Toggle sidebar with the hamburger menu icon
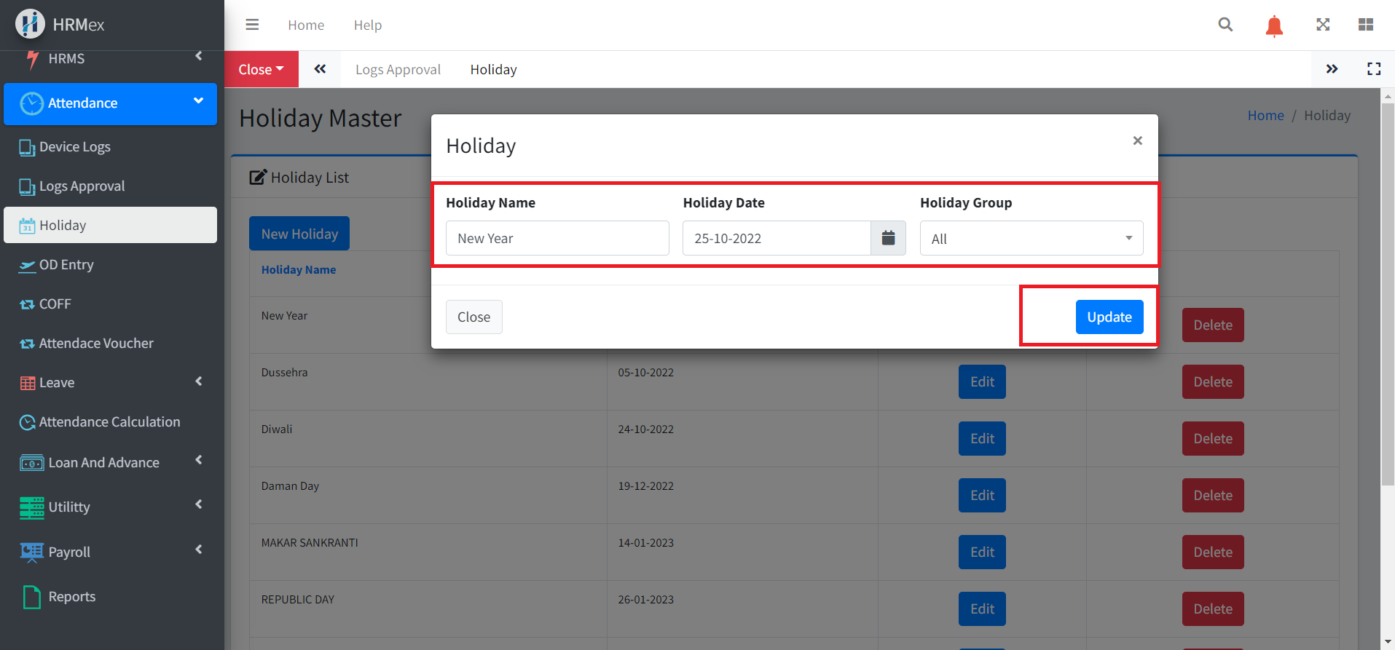 pos(252,25)
